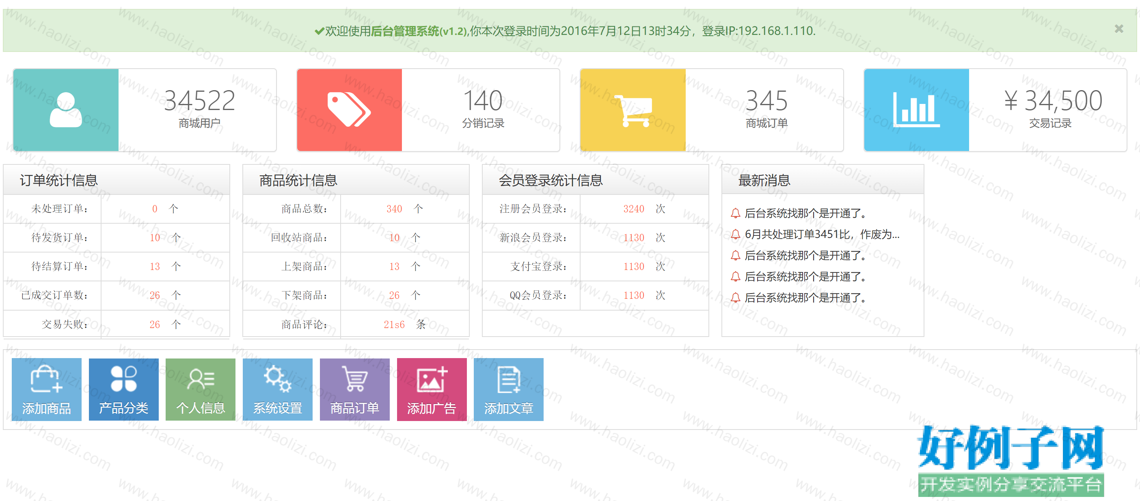
Task: Click the 好例子网 logo image
Action: [1011, 460]
